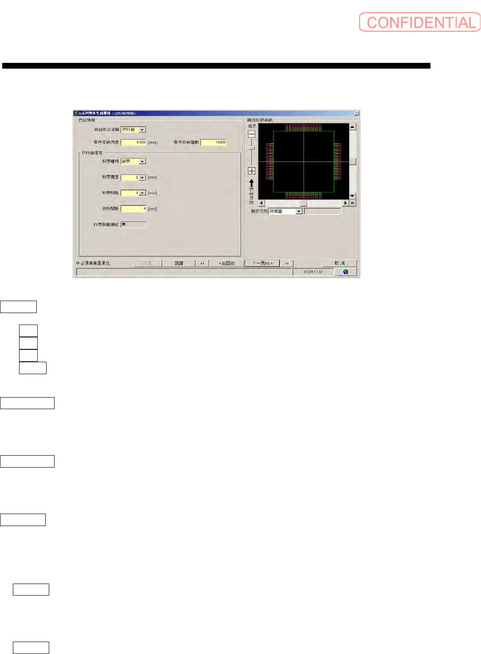Click the vertical scrollbar thumb in the preview
This screenshot has height=654, width=481.
(x=352, y=161)
